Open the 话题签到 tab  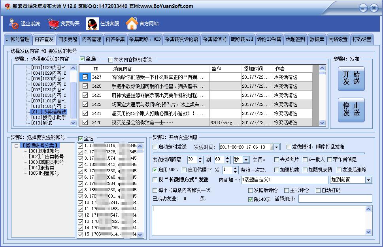pyautogui.click(x=295, y=40)
